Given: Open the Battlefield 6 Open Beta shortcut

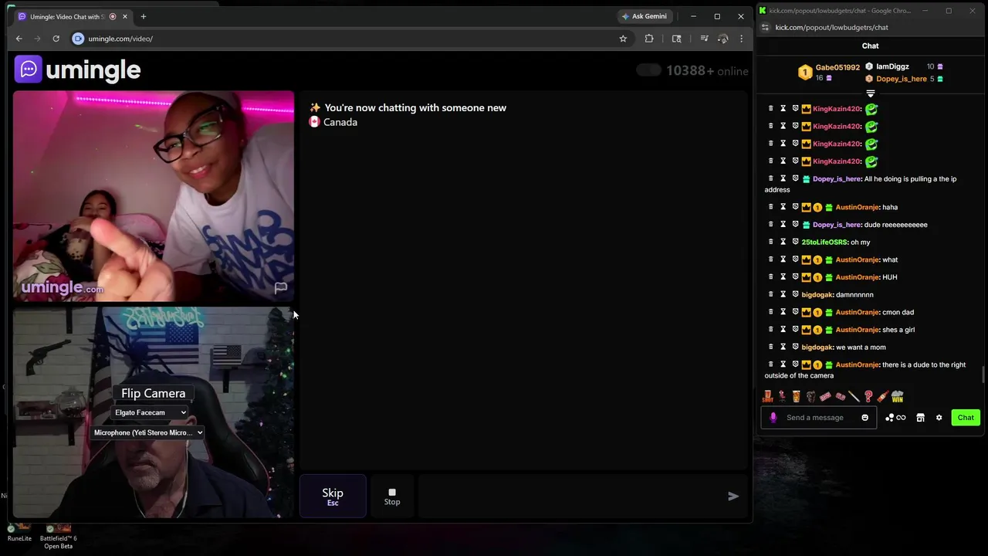Looking at the screenshot, I should pos(58,537).
